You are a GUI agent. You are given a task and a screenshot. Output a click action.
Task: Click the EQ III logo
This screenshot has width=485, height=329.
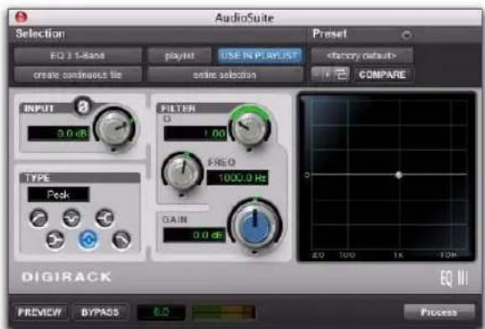(x=454, y=278)
